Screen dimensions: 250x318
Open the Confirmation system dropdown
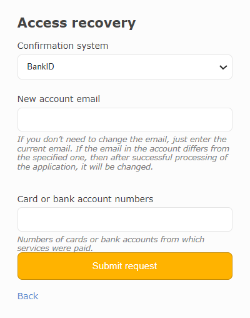pyautogui.click(x=125, y=67)
